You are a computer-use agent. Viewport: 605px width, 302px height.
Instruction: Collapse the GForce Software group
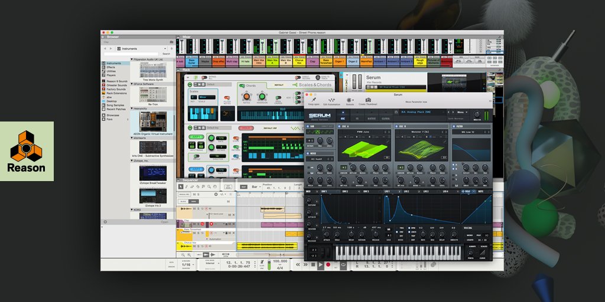(132, 84)
